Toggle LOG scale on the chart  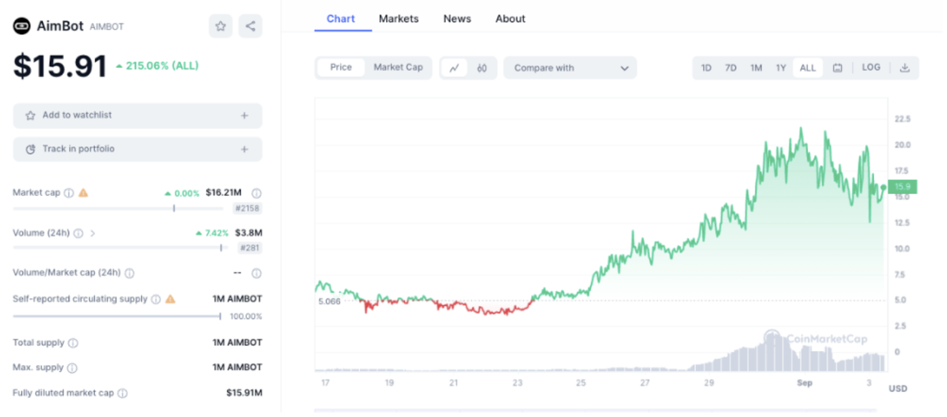pyautogui.click(x=871, y=67)
